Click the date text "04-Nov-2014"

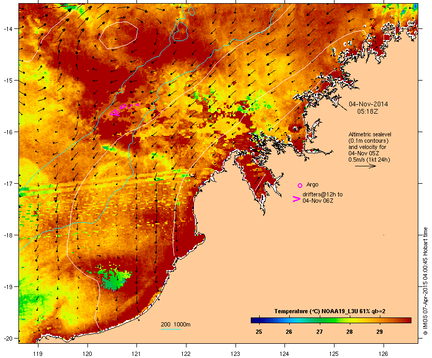click(x=368, y=104)
